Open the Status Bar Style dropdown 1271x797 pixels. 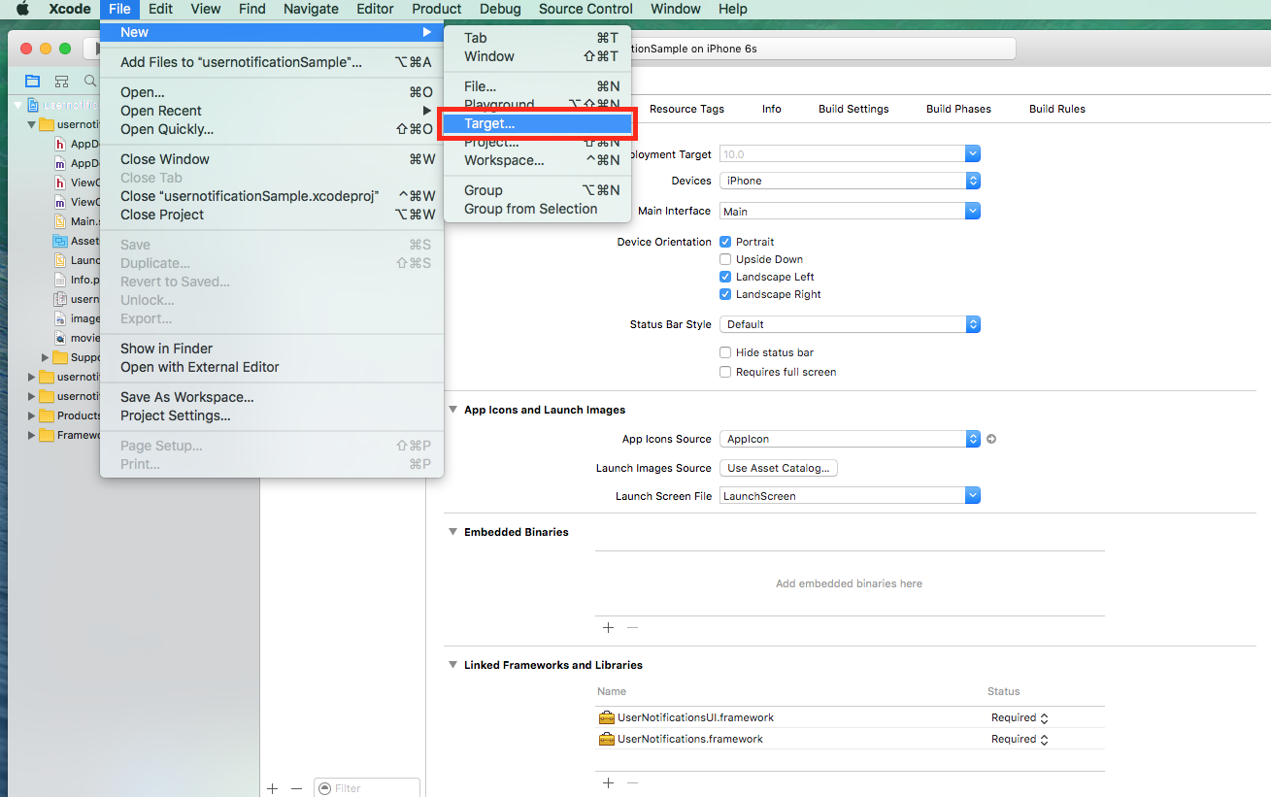tap(850, 324)
